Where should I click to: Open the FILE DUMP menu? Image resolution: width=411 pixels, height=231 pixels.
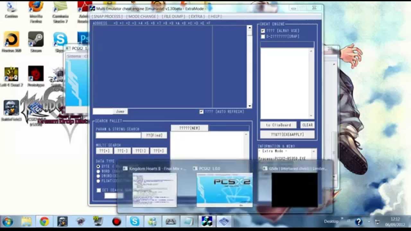[173, 16]
